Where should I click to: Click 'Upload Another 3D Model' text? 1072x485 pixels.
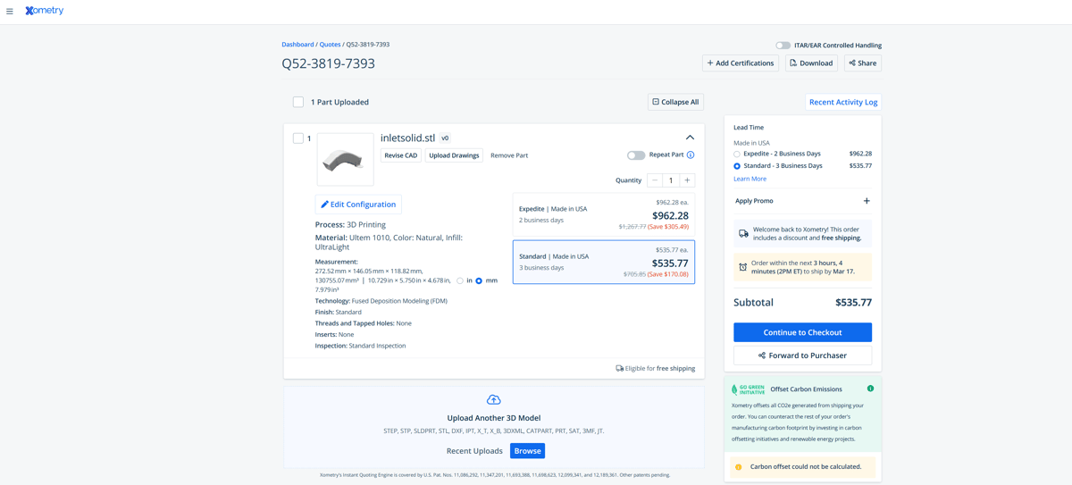(493, 418)
